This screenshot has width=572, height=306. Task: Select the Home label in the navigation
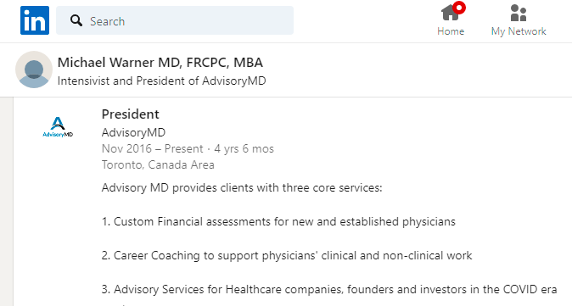[x=451, y=31]
